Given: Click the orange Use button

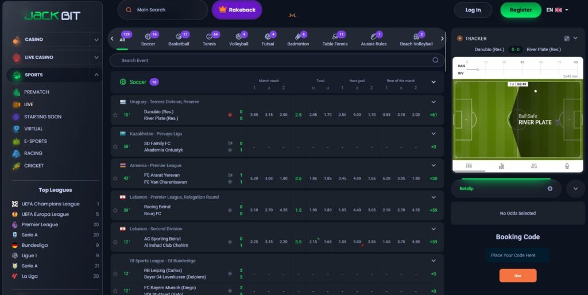Looking at the screenshot, I should pyautogui.click(x=517, y=275).
